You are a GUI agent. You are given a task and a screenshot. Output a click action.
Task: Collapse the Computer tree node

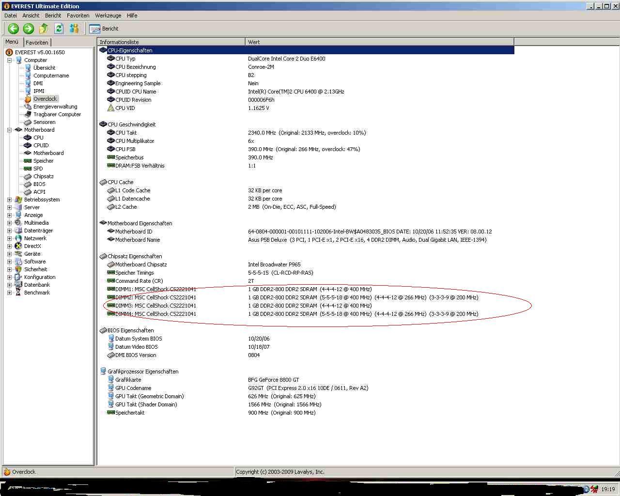9,60
